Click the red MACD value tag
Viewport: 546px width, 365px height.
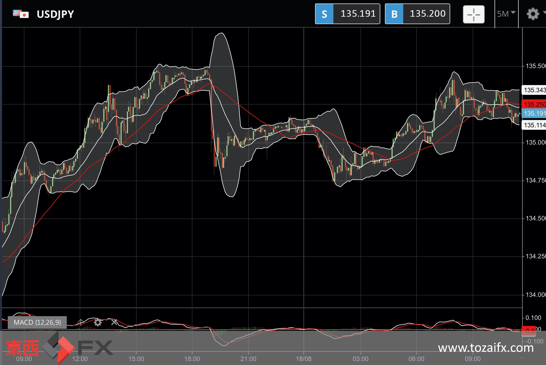[x=529, y=331]
